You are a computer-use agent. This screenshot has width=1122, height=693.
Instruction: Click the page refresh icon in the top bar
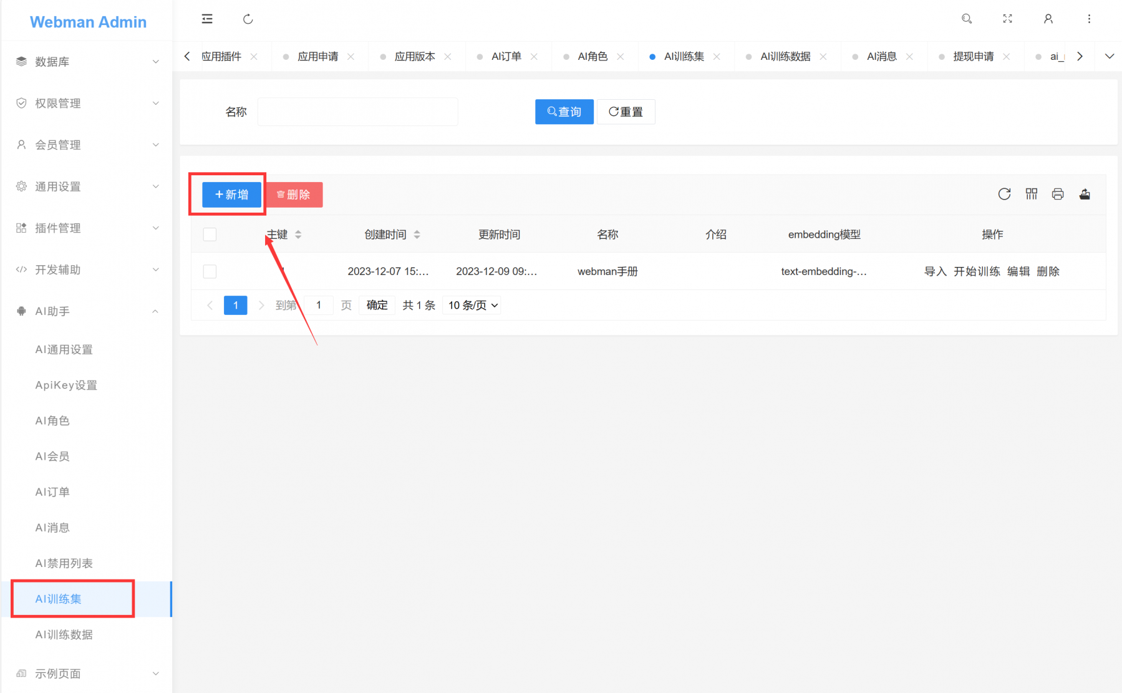tap(248, 19)
